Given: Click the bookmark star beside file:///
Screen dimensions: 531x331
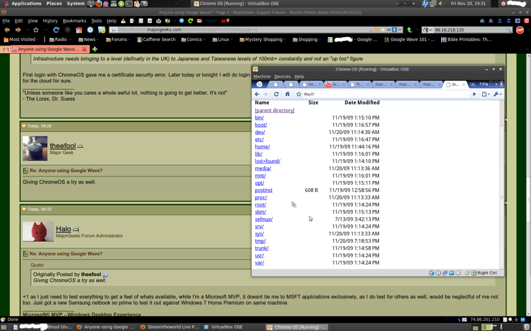Looking at the screenshot, I should (299, 94).
